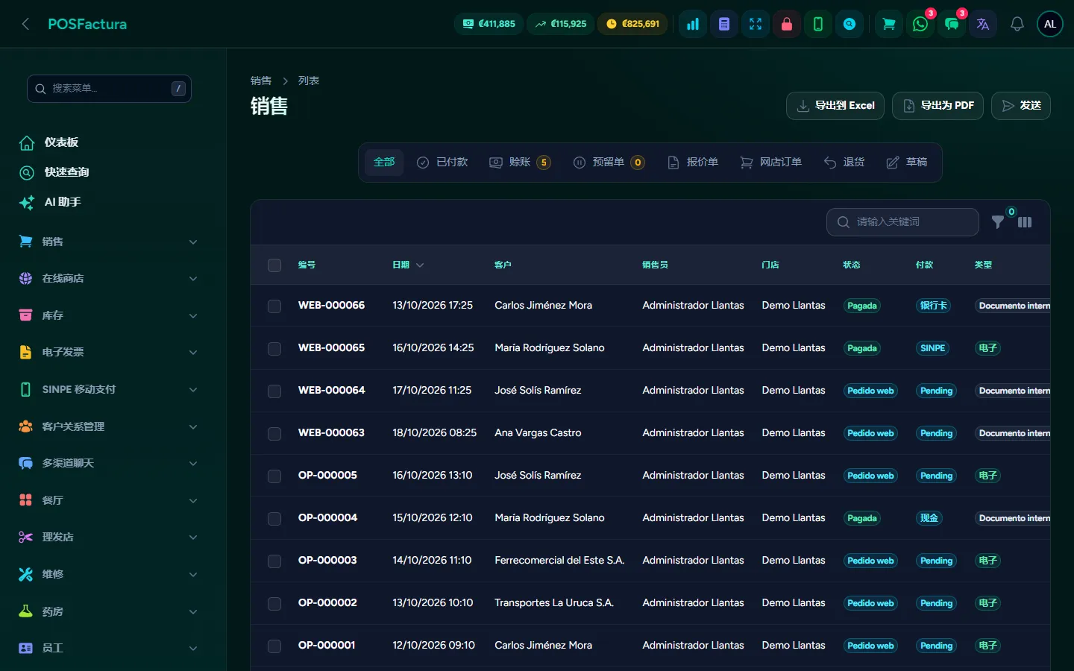1074x671 pixels.
Task: Open sale WEB-000065
Action: pyautogui.click(x=331, y=347)
